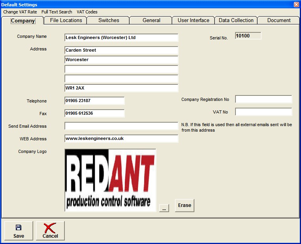Erase the company logo
The width and height of the screenshot is (301, 244).
click(x=184, y=205)
